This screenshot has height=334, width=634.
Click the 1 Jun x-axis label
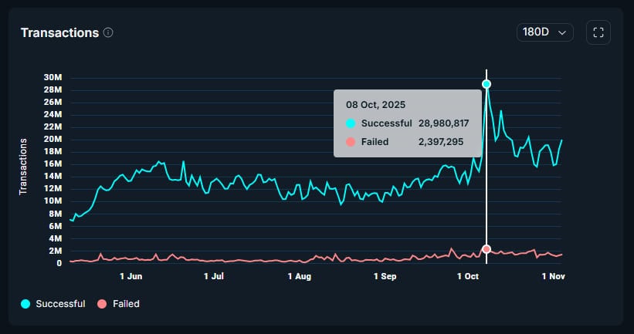pos(131,275)
